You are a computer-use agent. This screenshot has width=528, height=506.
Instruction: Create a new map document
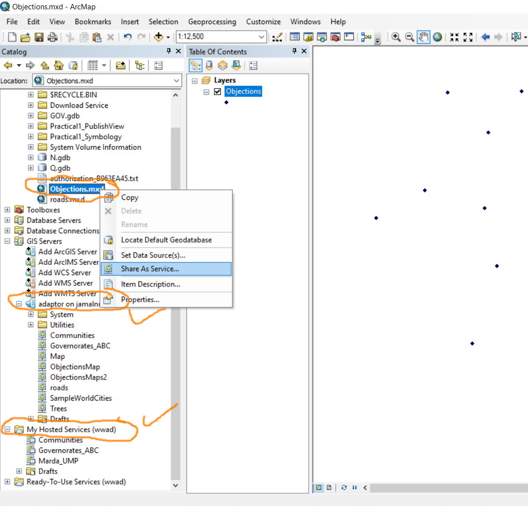[x=12, y=36]
